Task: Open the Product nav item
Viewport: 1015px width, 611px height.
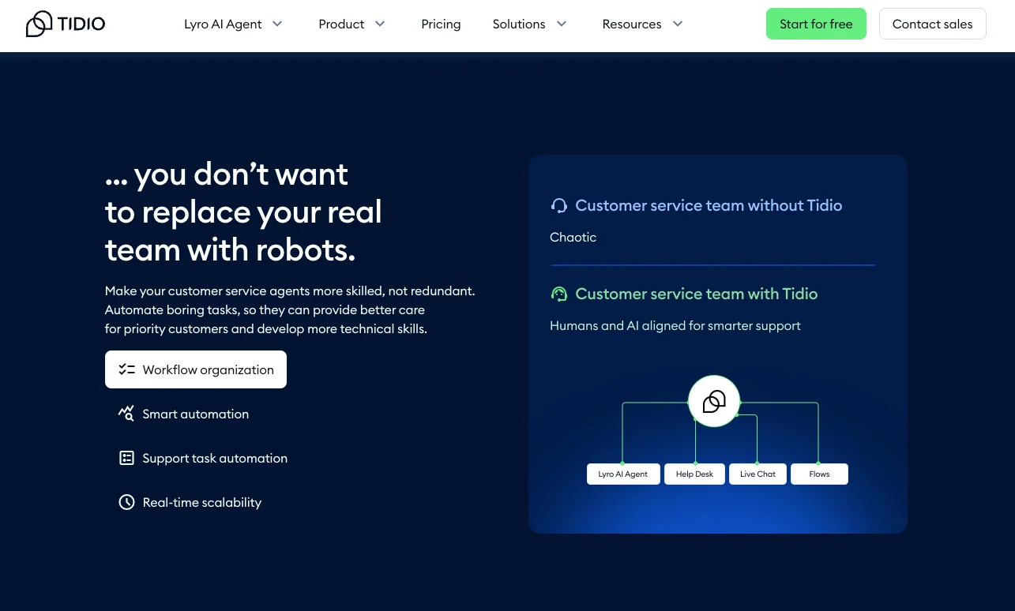Action: (341, 24)
